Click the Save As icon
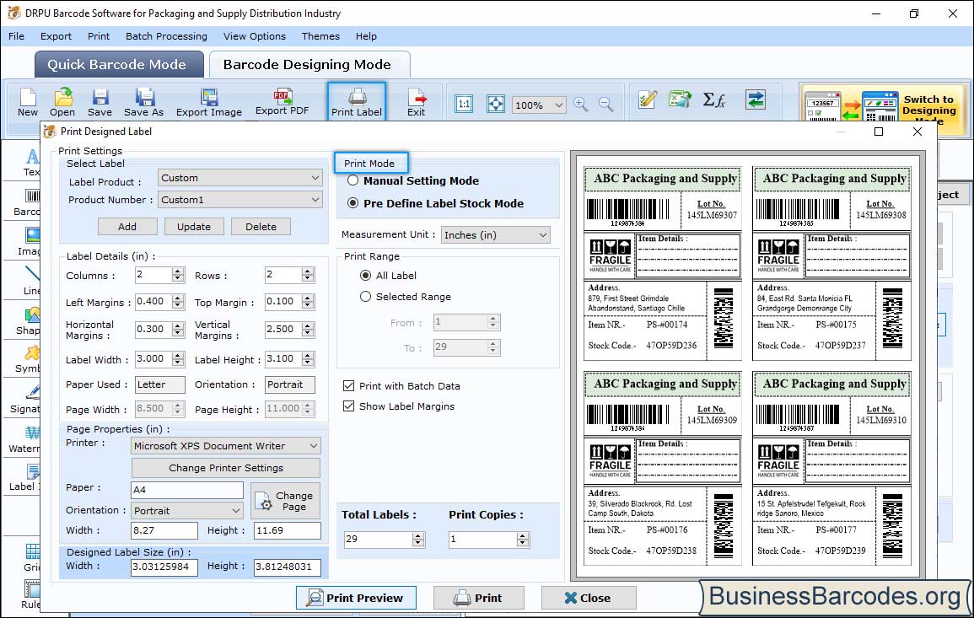The height and width of the screenshot is (618, 974). [143, 103]
